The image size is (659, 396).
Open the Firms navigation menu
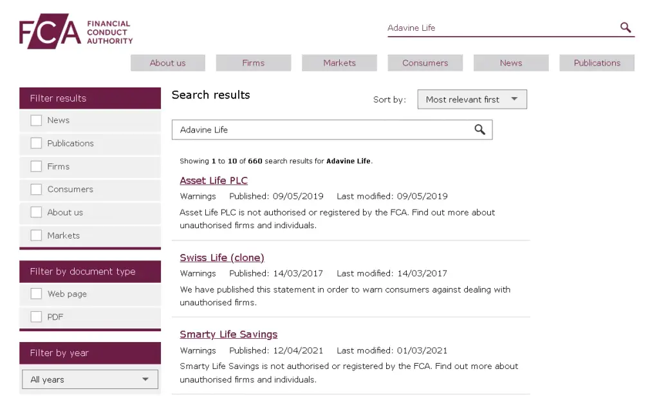coord(254,63)
